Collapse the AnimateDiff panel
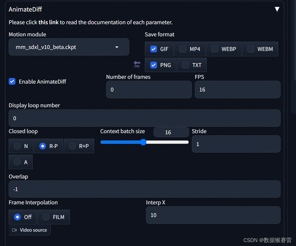This screenshot has width=296, height=246. 277,9
